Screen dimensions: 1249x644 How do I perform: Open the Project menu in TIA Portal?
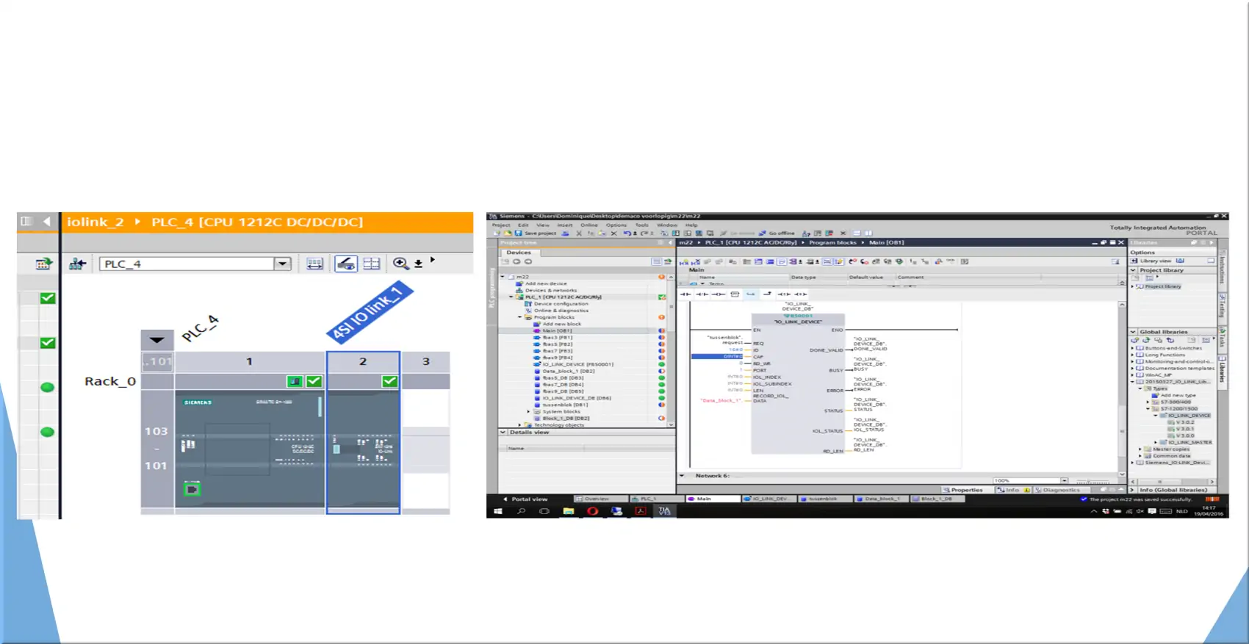501,225
